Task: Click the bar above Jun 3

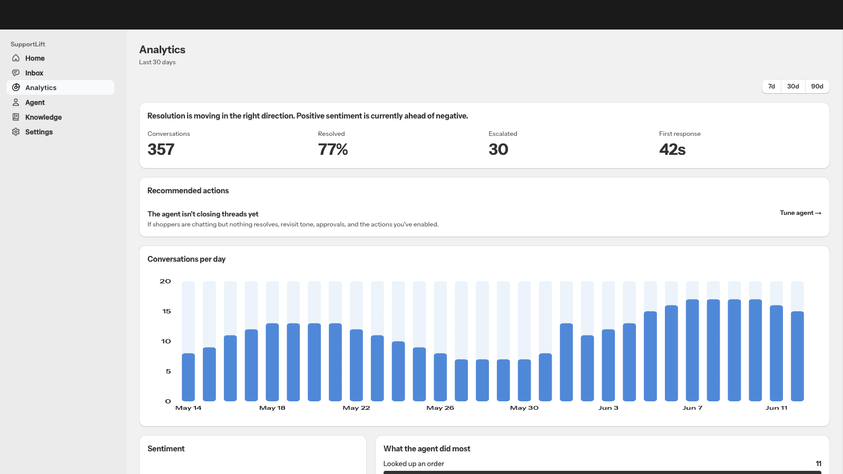Action: (x=609, y=366)
